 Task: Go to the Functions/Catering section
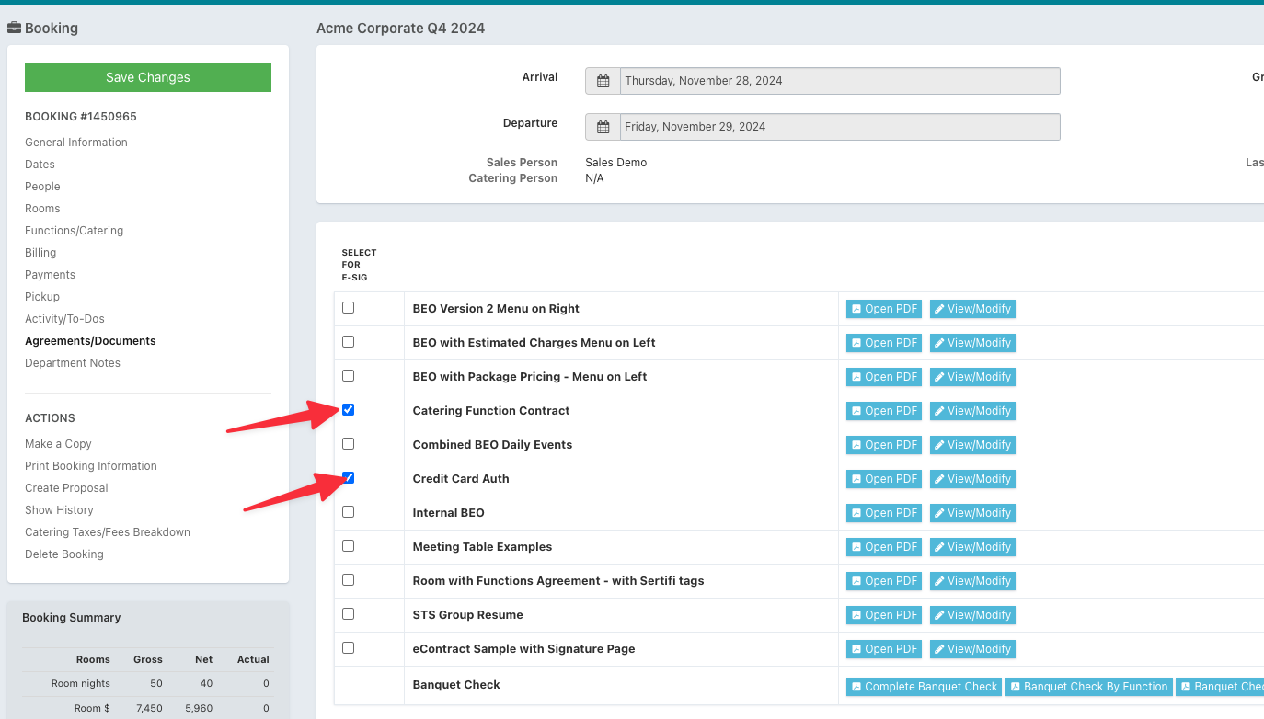point(74,231)
